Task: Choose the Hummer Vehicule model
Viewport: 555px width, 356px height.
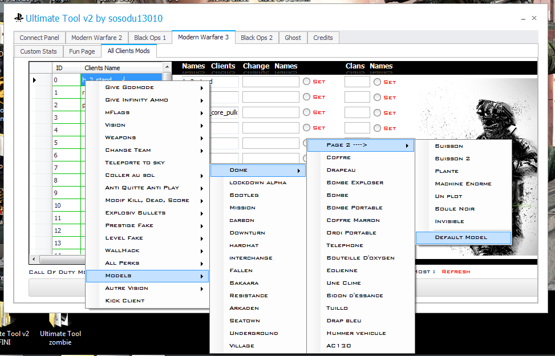Action: click(x=360, y=333)
